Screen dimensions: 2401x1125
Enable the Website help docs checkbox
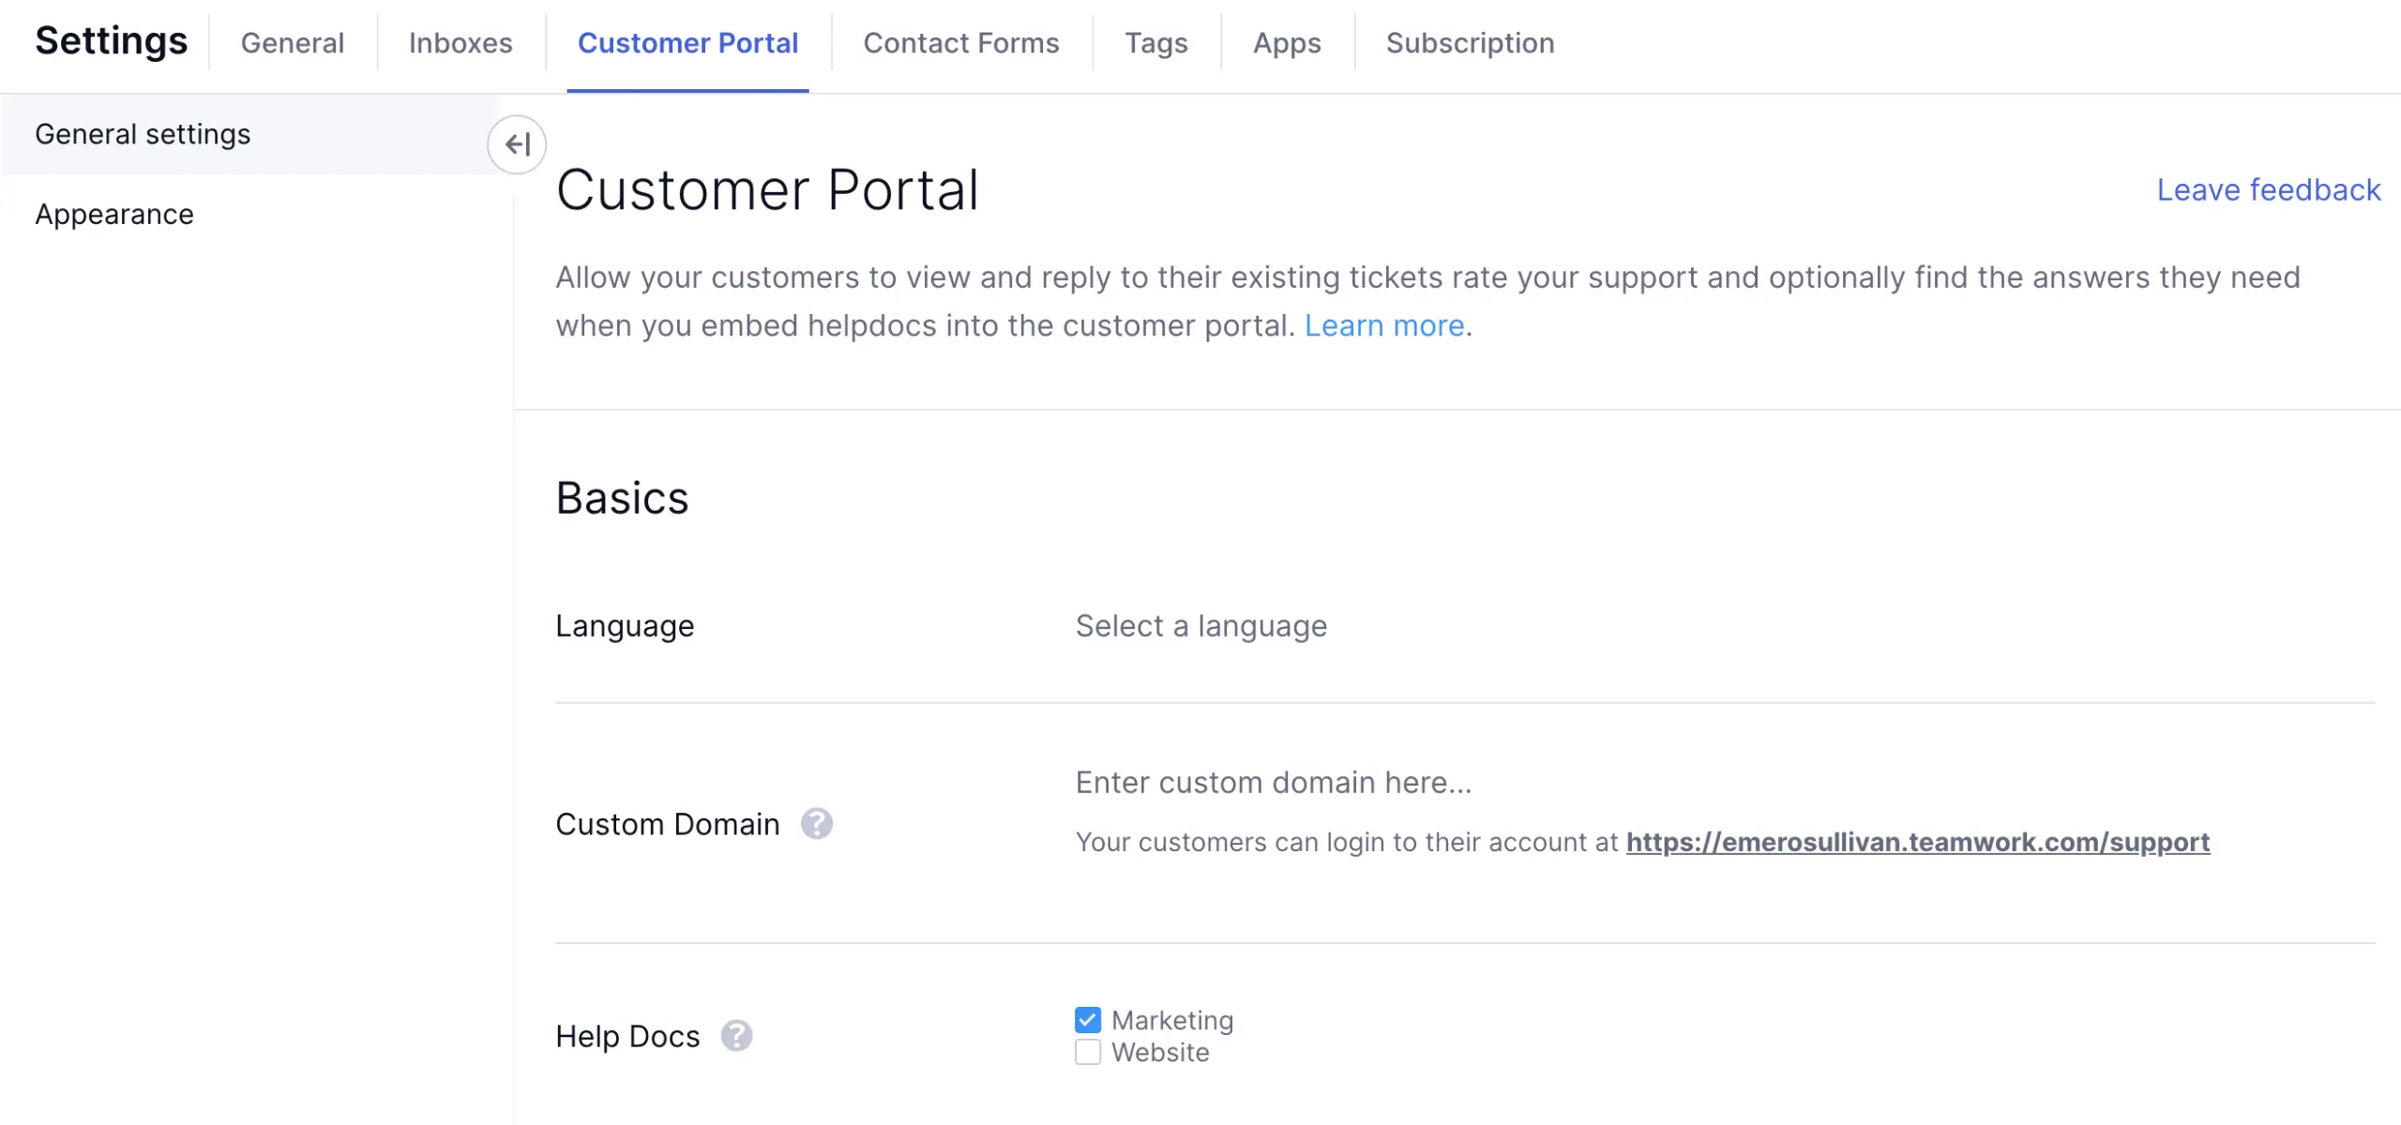pos(1087,1052)
